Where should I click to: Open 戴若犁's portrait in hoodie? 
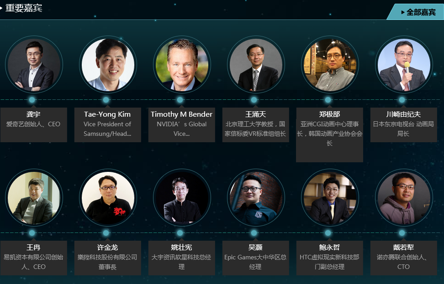(404, 198)
